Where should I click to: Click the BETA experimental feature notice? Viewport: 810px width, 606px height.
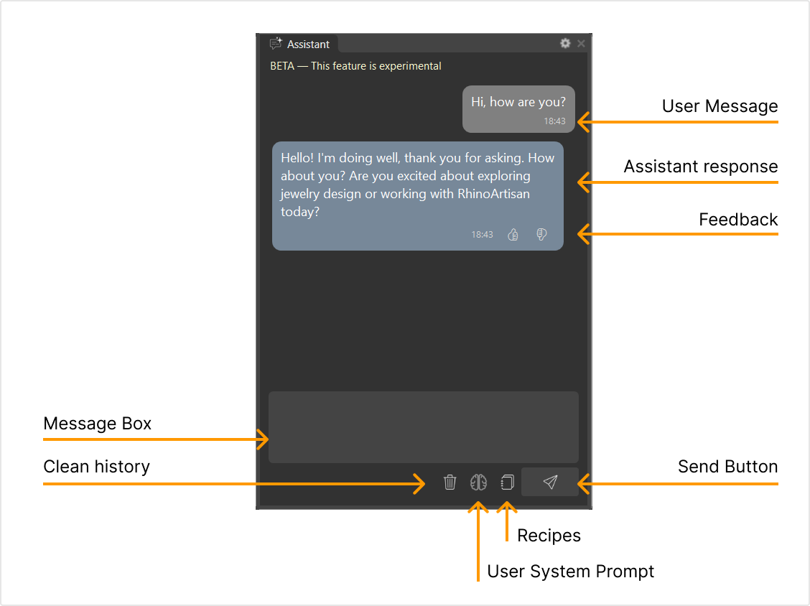coord(355,66)
